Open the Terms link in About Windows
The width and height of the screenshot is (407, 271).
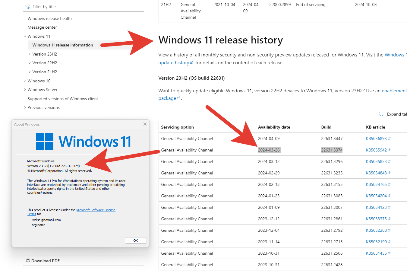tap(32, 214)
